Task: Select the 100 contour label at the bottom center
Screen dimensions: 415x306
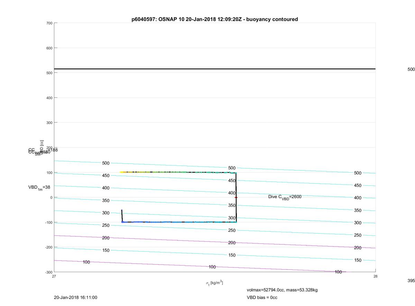Action: tap(212, 267)
